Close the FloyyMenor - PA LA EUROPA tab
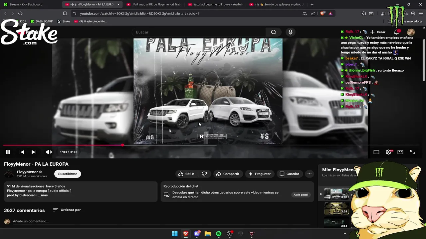Image resolution: width=426 pixels, height=239 pixels. click(118, 5)
